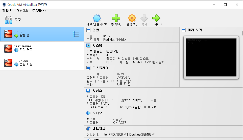Viewport: 243px width, 140px height.
Task: Open Settings (설정) gear icon
Action: click(x=132, y=18)
